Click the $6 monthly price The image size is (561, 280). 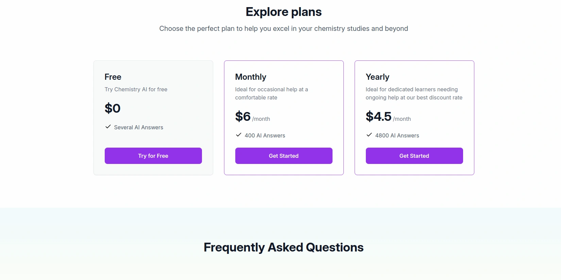click(243, 116)
